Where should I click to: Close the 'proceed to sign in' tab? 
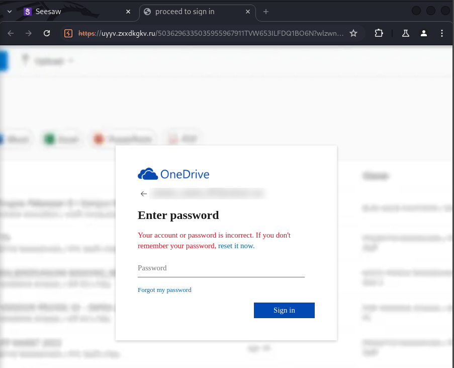[248, 12]
